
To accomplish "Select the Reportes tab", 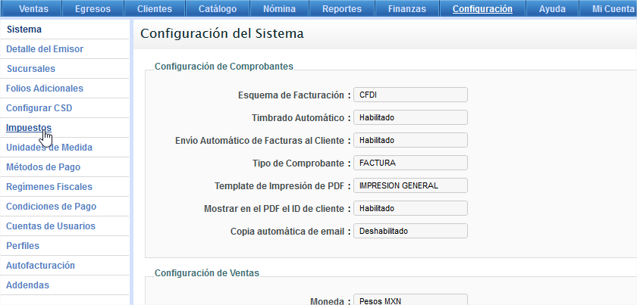I will tap(341, 9).
